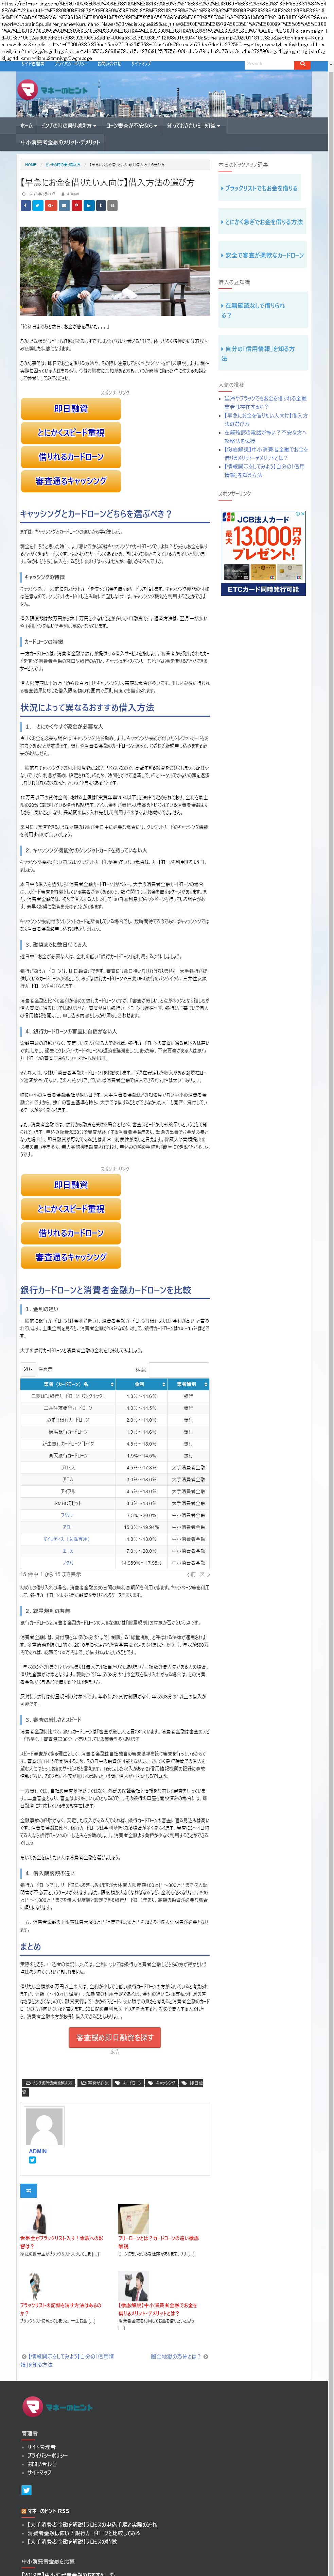Image resolution: width=334 pixels, height=2576 pixels.
Task: Click 審査通るキャッシング button above the 銀行カードローン comparison
Action: 71,1257
